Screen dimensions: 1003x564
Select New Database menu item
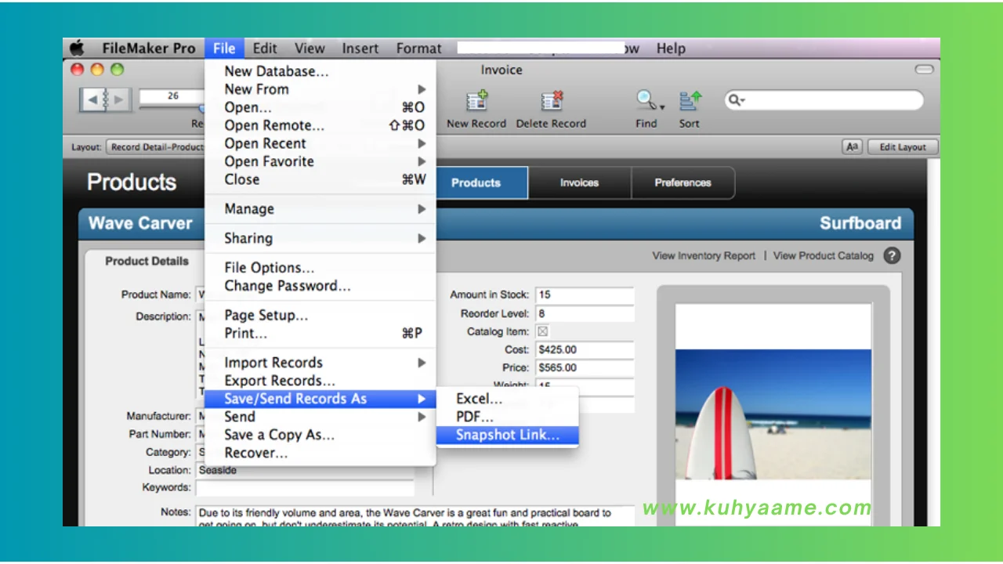[320, 71]
